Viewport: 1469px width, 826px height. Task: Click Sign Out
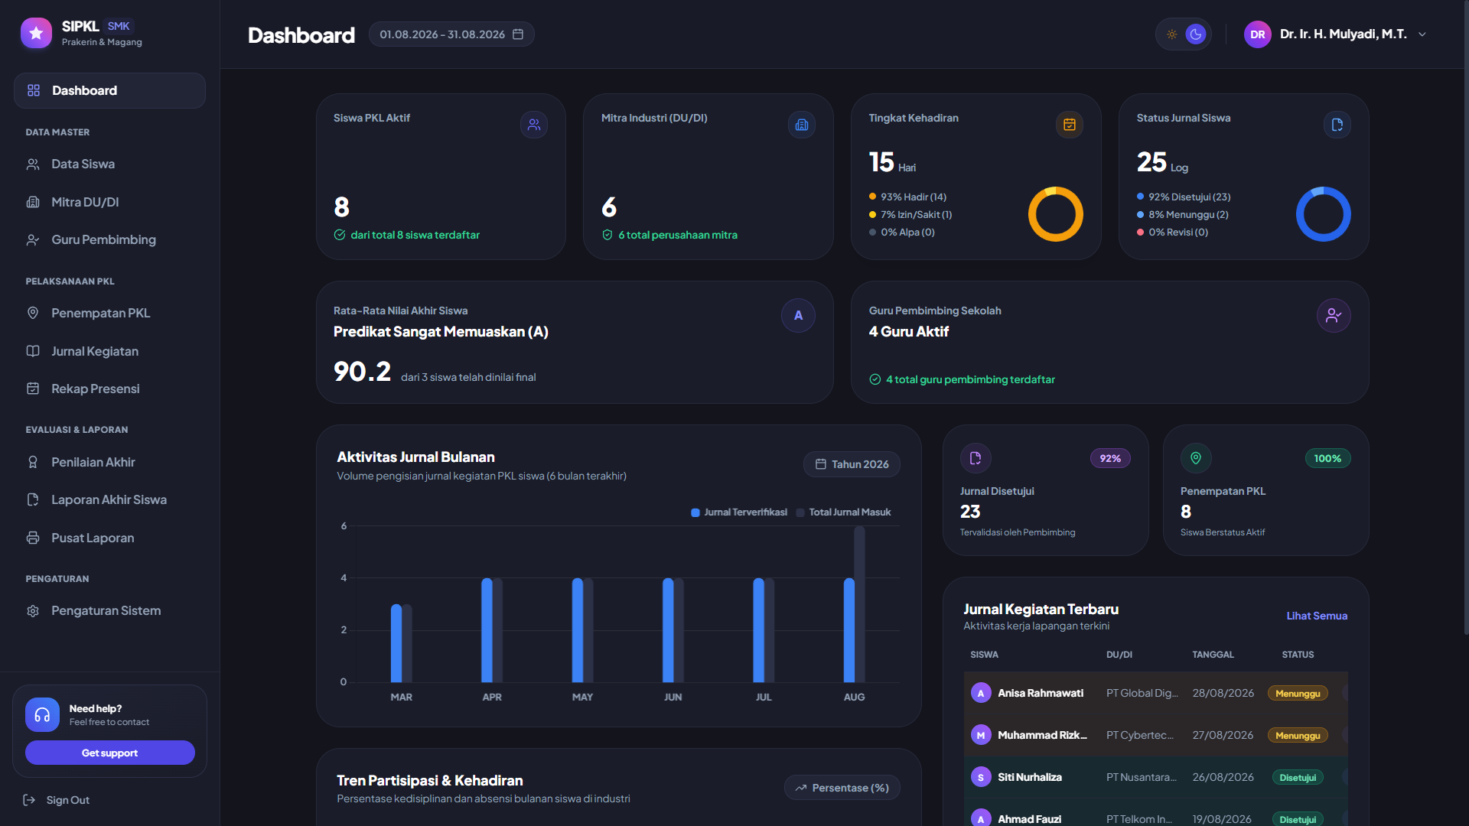point(57,800)
